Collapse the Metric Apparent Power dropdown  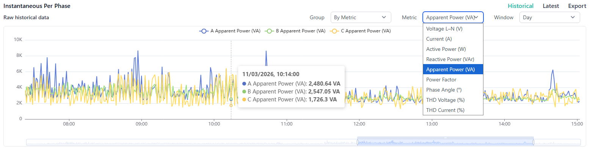pyautogui.click(x=453, y=17)
